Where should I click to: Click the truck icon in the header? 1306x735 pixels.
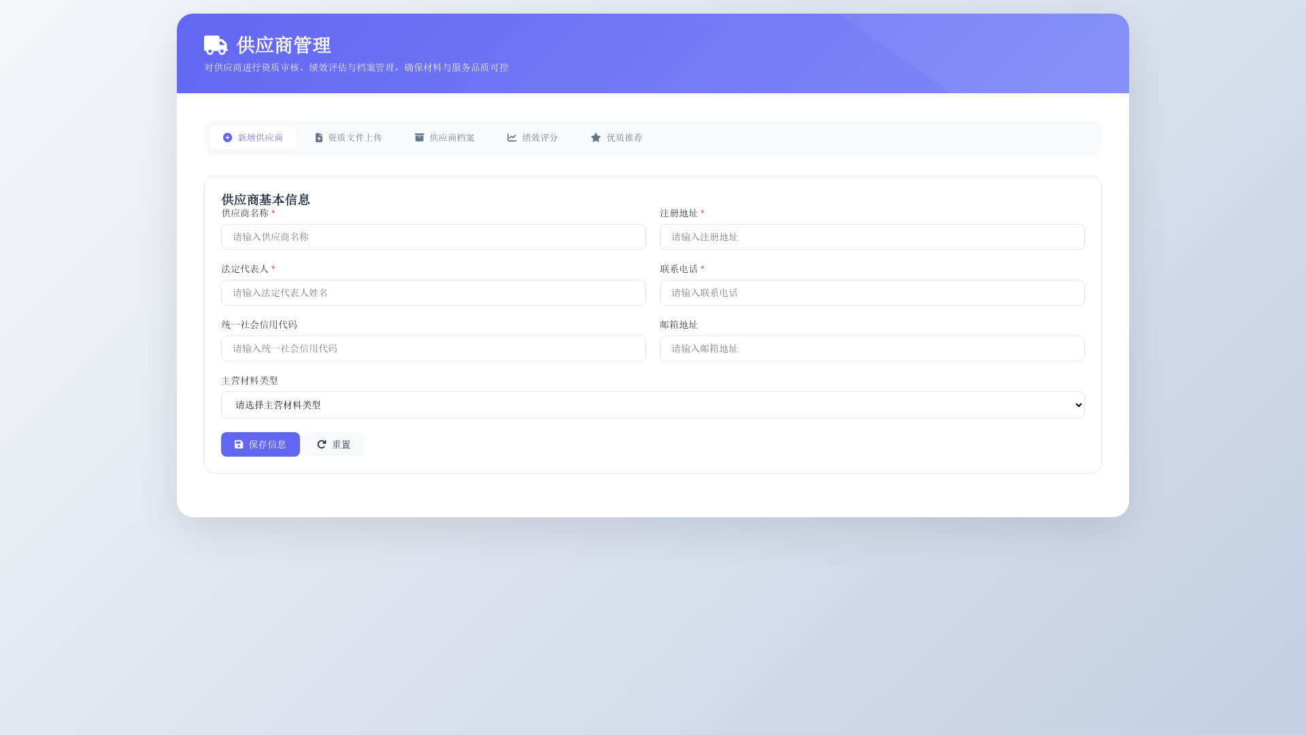215,44
